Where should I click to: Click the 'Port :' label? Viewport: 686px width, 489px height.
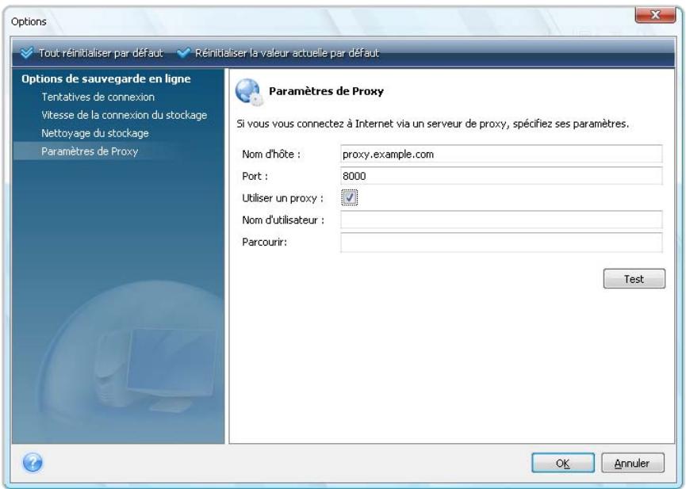[255, 176]
